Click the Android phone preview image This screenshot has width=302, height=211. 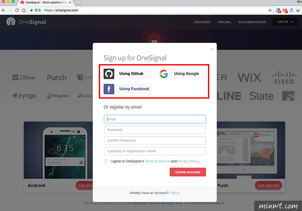[x=65, y=153]
